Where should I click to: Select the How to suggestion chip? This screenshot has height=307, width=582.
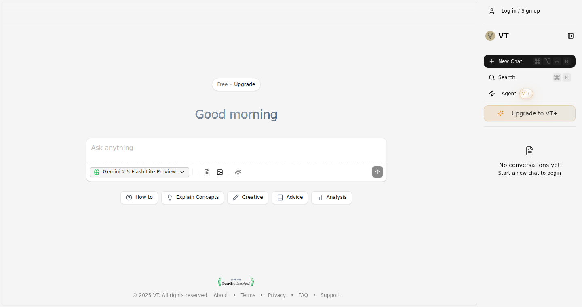pyautogui.click(x=139, y=198)
